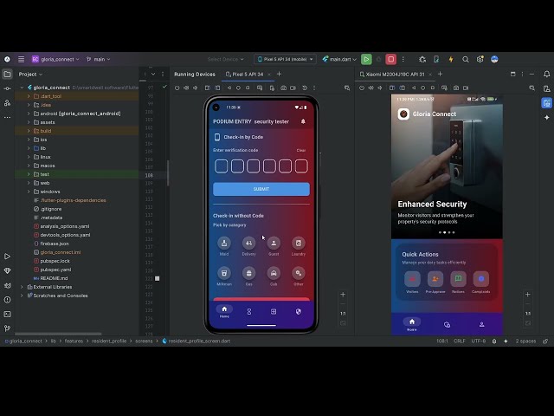
Task: Open the Terminal tool window icon
Action: tap(7, 314)
